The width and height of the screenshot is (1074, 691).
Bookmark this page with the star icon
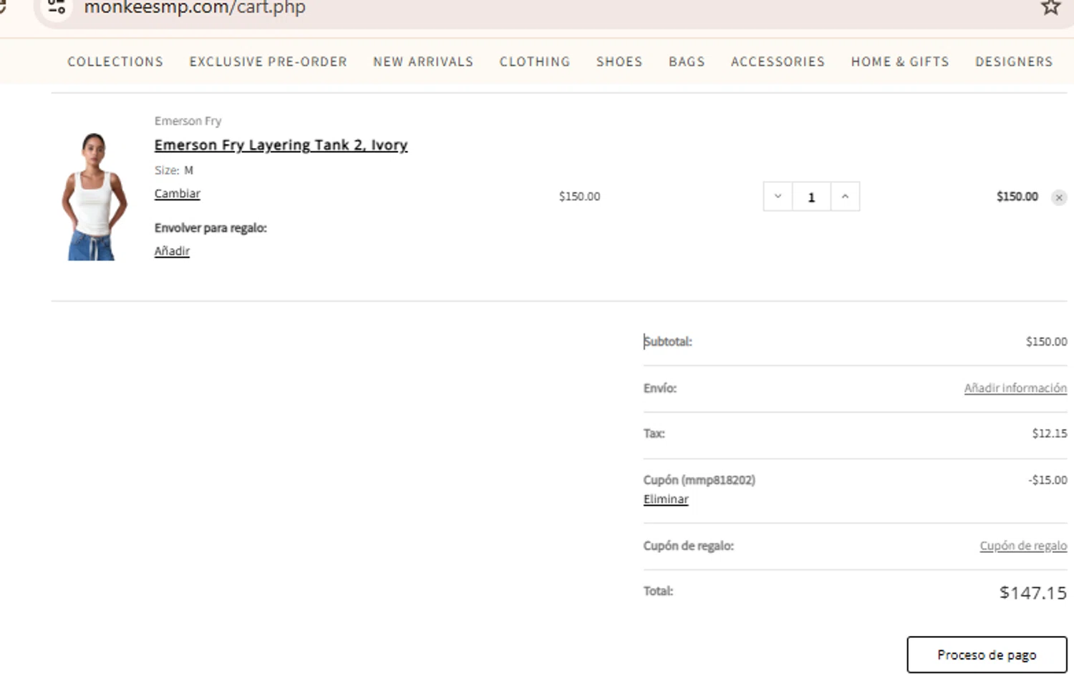(x=1050, y=7)
